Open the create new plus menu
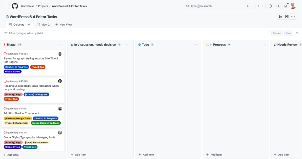Viewport: 302px width, 159px height. pos(260,6)
